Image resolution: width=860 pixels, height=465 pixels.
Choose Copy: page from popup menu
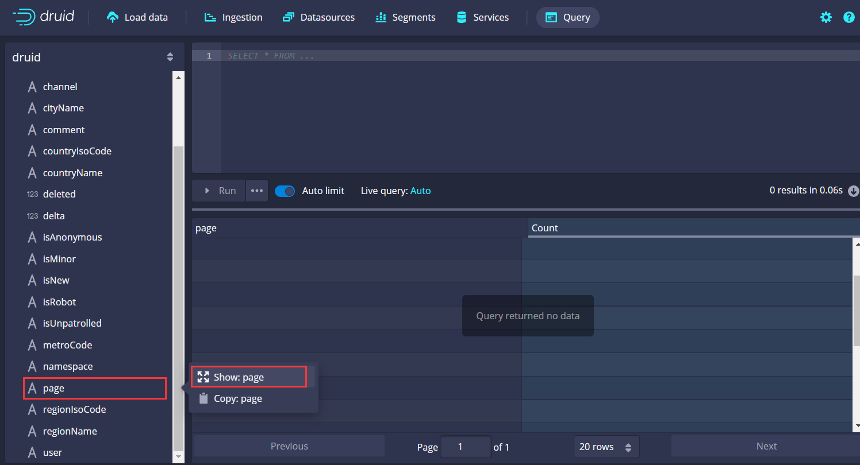click(253, 398)
